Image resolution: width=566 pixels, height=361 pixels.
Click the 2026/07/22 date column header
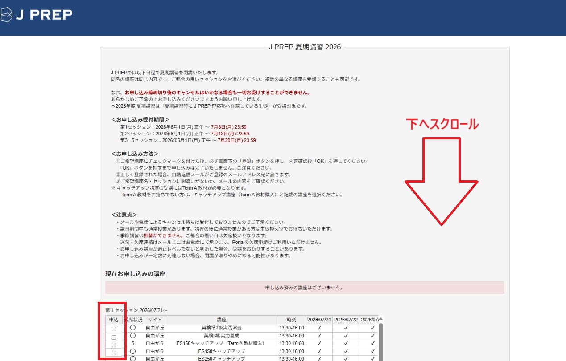tap(346, 320)
